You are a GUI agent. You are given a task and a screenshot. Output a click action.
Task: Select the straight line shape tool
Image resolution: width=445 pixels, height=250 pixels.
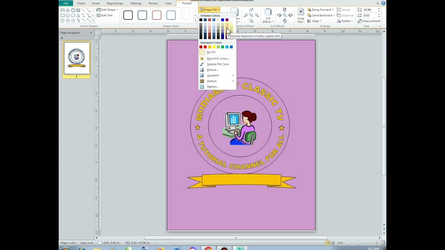pyautogui.click(x=83, y=10)
